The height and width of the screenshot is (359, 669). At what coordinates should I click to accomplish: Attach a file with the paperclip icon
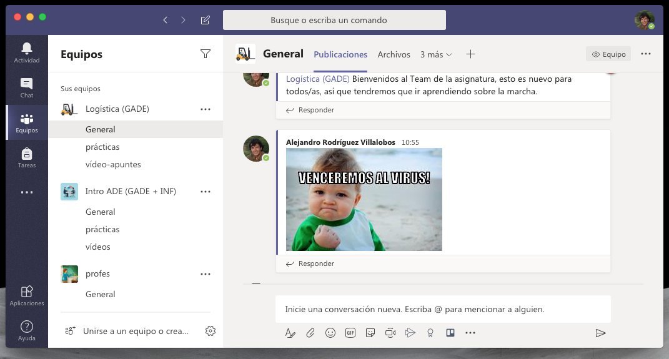coord(310,333)
